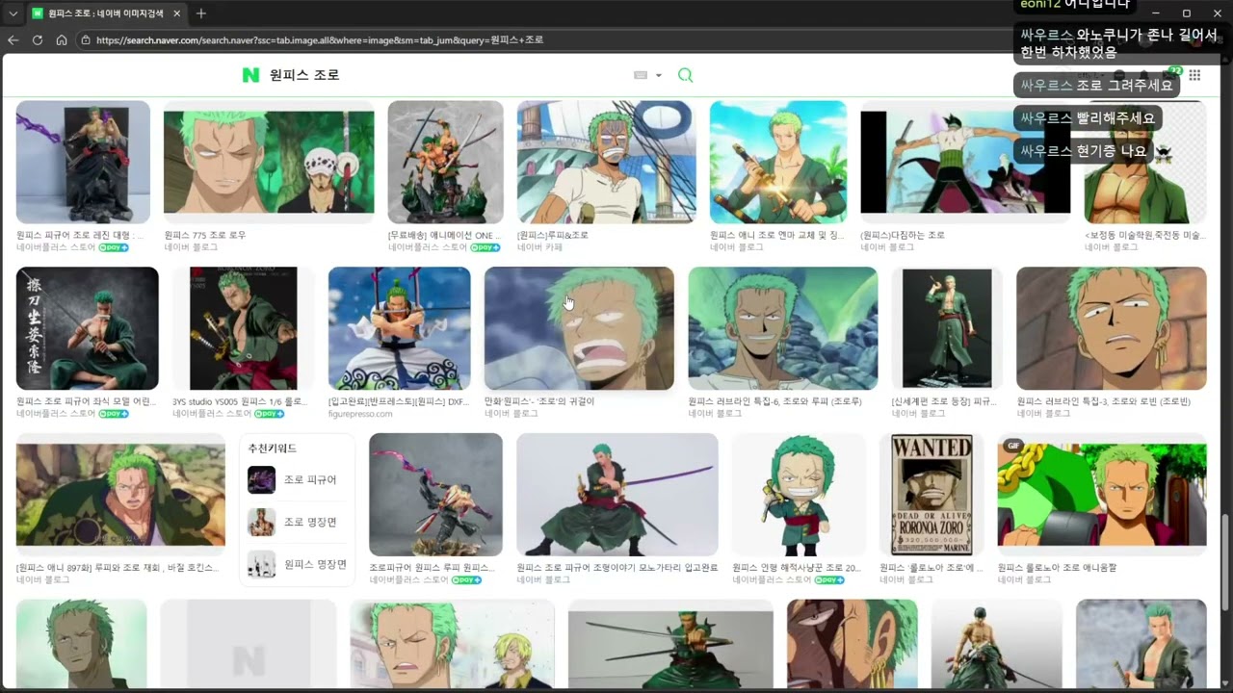Click the GIF badge on the Zoro animation
Image resolution: width=1233 pixels, height=693 pixels.
click(1012, 446)
